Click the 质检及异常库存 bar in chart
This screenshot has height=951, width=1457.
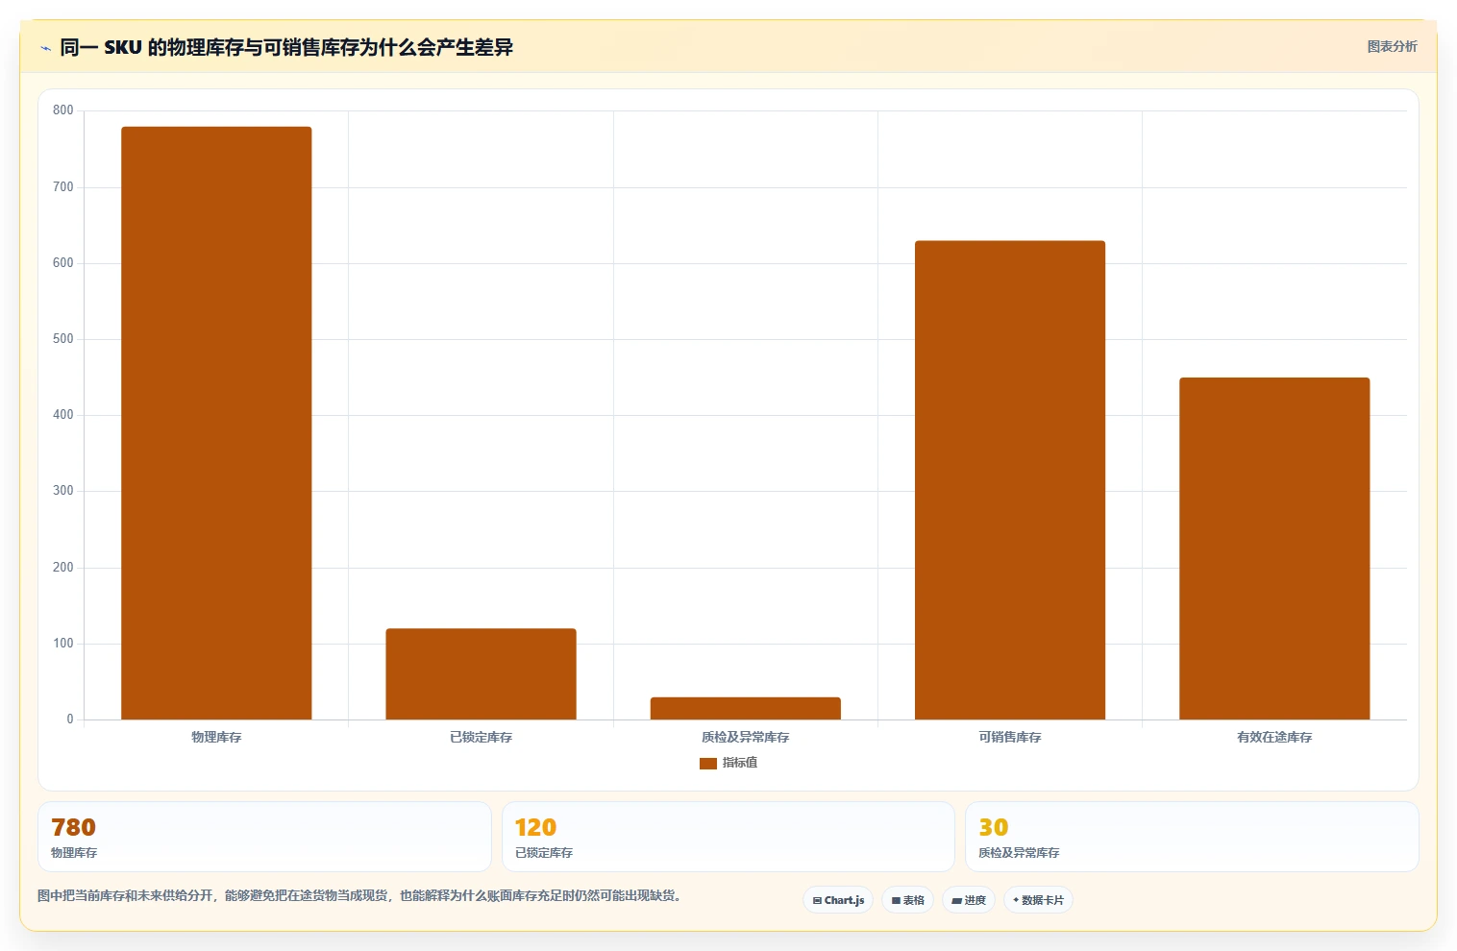click(x=746, y=708)
